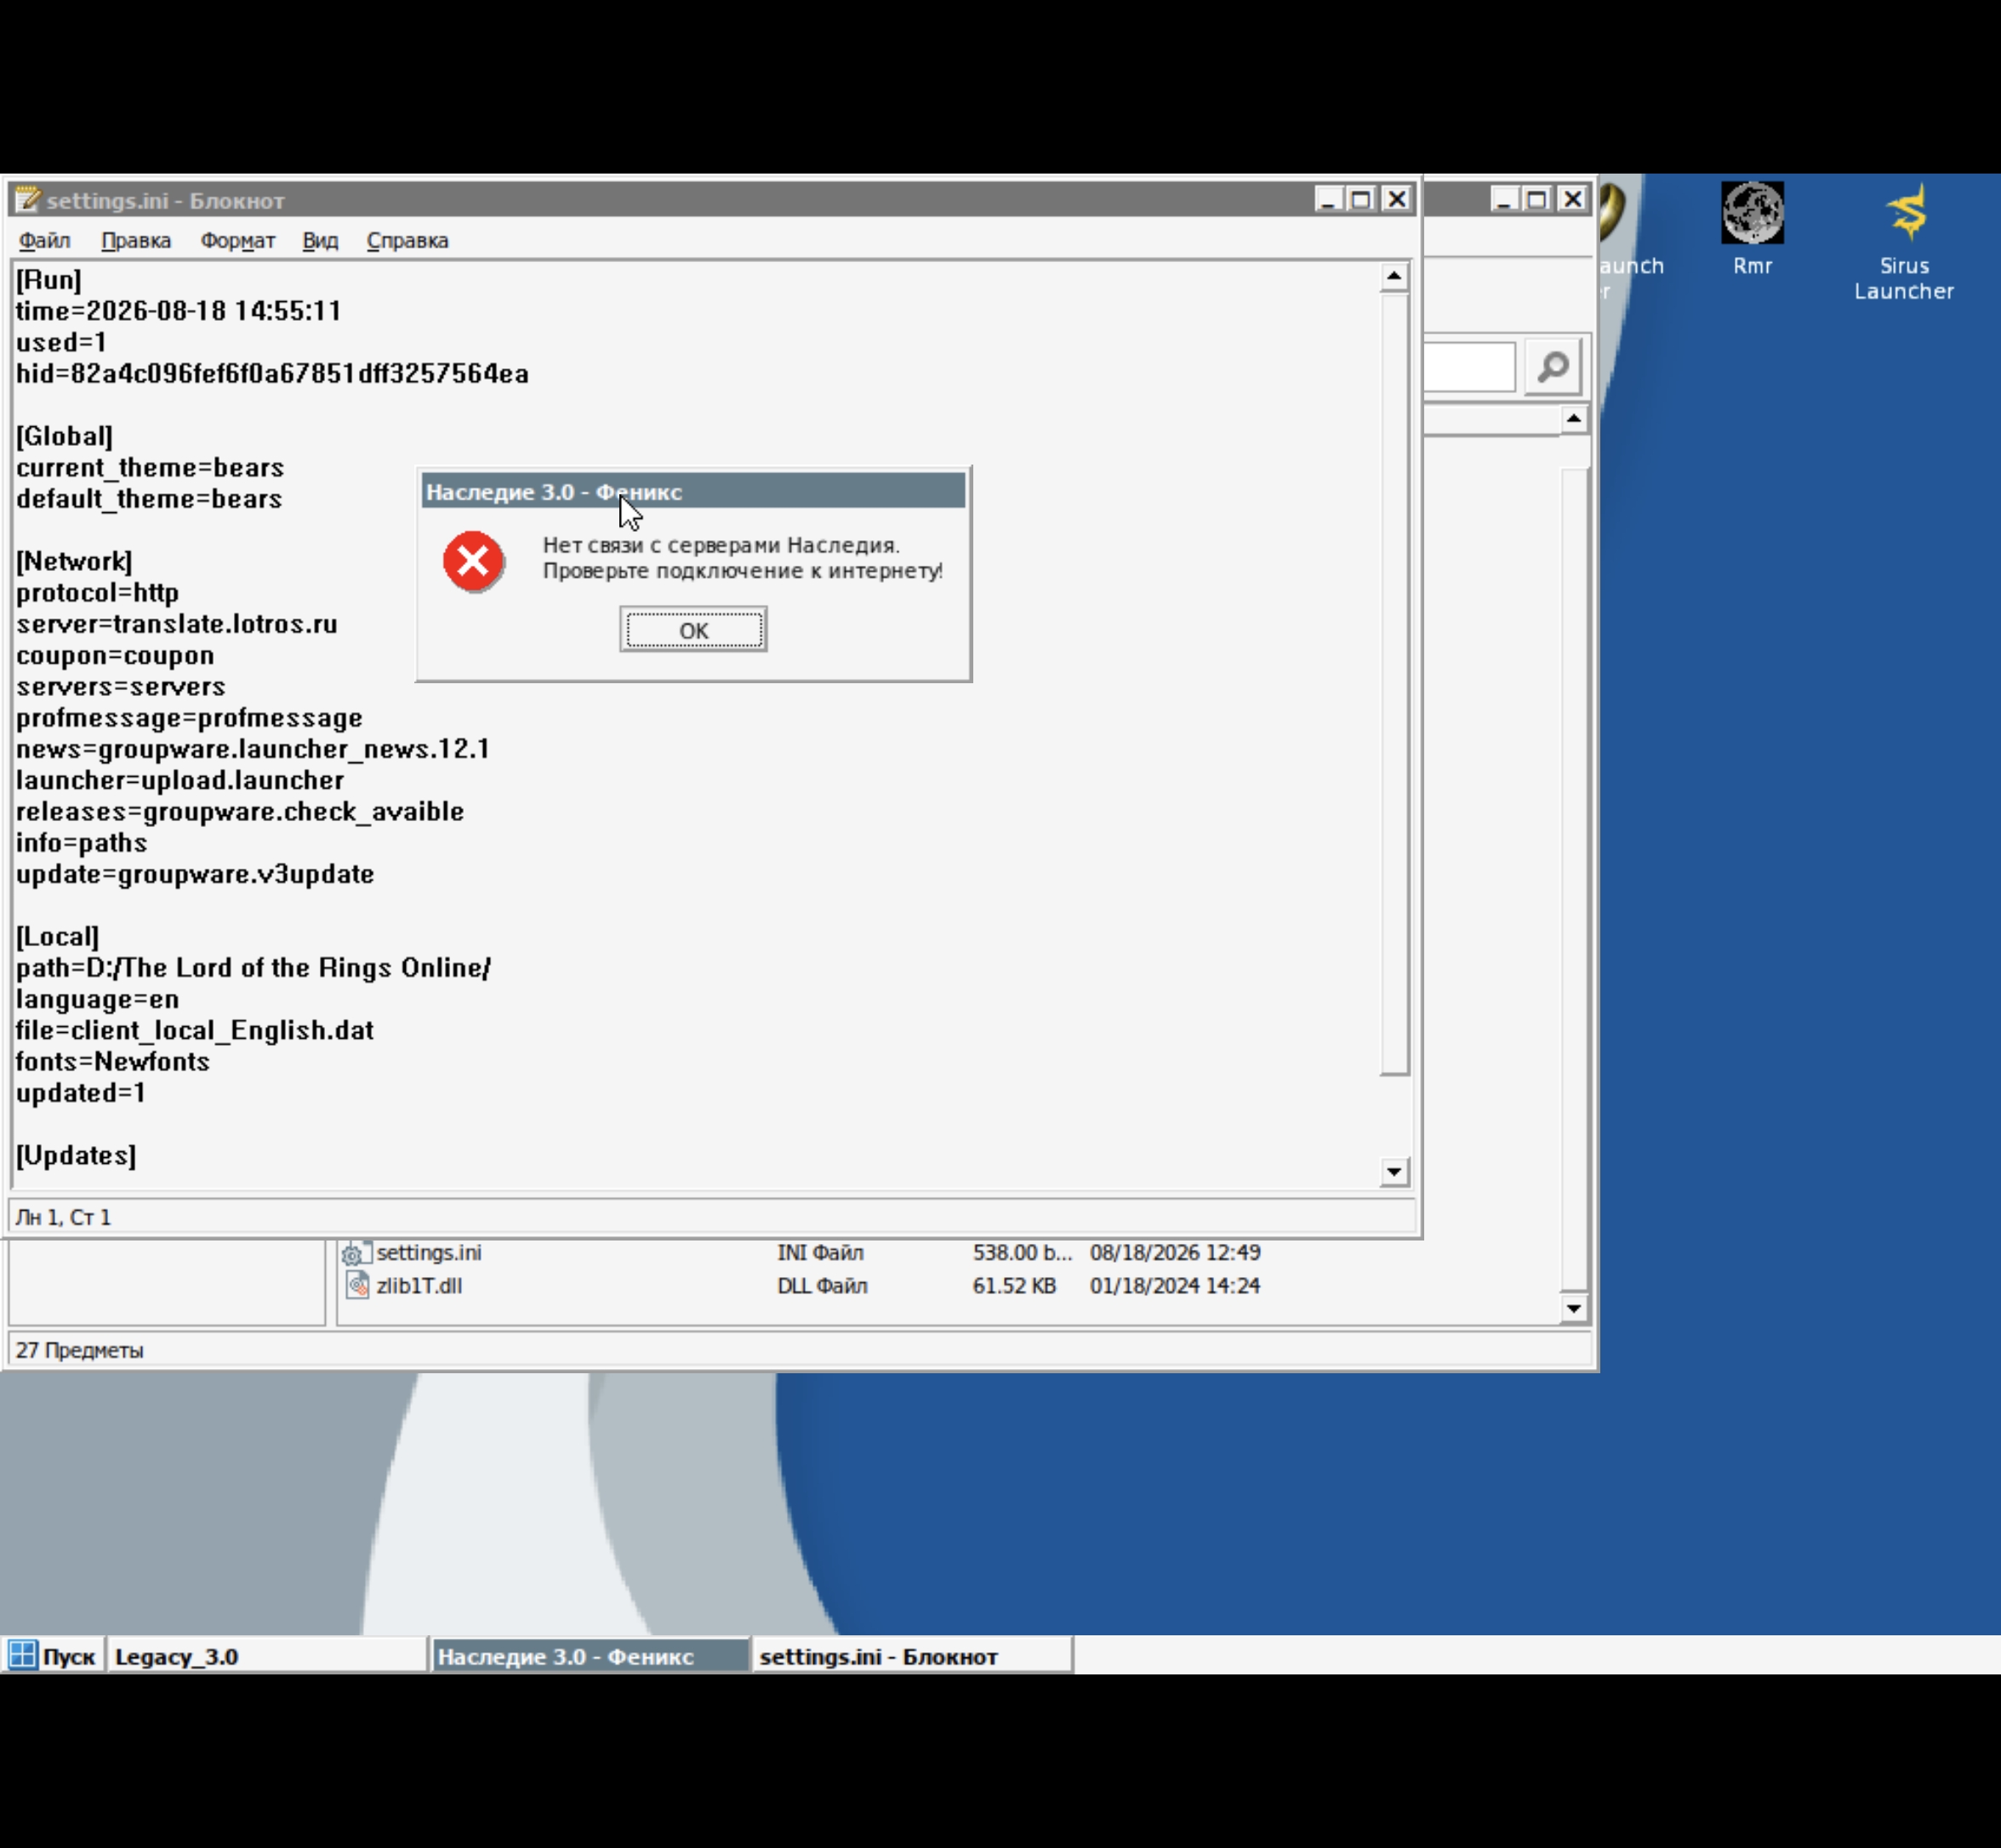
Task: Minimize the settings.ini Notepad window
Action: point(1328,199)
